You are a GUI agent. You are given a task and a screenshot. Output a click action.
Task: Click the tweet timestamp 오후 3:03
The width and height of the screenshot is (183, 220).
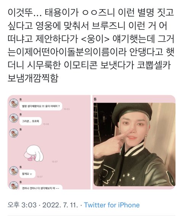(22, 205)
